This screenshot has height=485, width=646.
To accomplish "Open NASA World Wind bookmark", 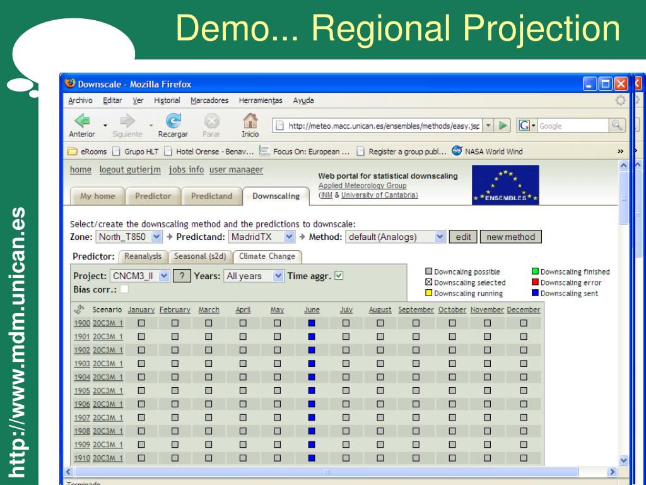I will (x=488, y=152).
